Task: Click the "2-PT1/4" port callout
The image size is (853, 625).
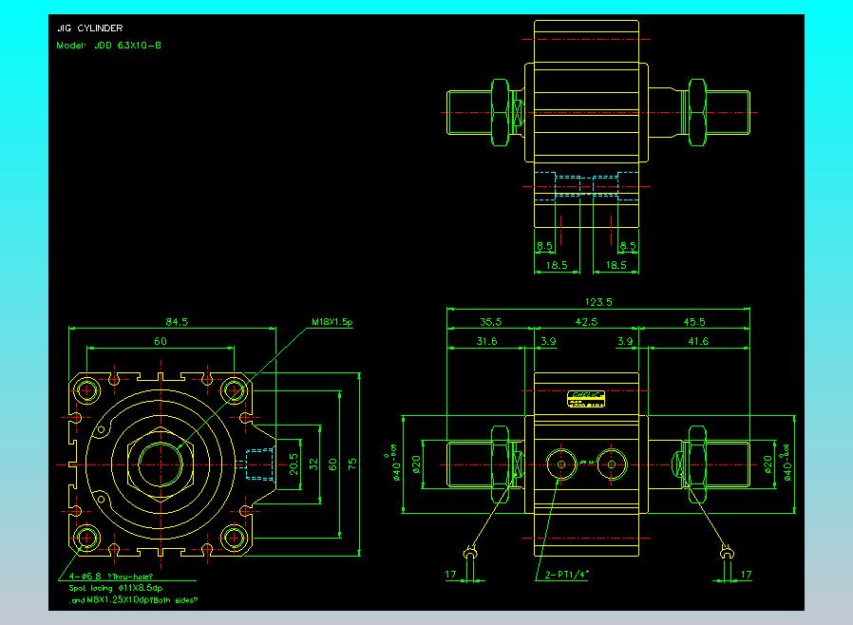Action: coord(567,575)
